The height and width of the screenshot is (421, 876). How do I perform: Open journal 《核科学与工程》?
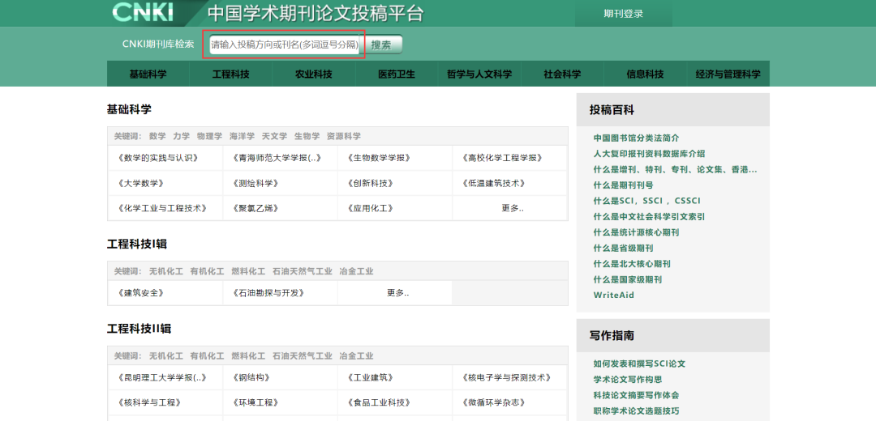click(x=149, y=402)
